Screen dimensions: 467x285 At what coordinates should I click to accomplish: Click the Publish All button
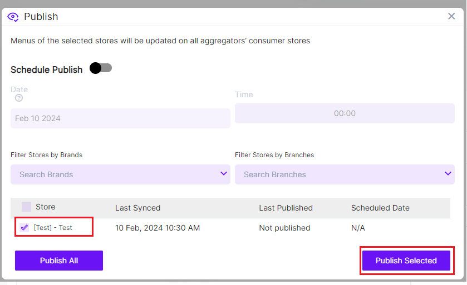point(59,261)
